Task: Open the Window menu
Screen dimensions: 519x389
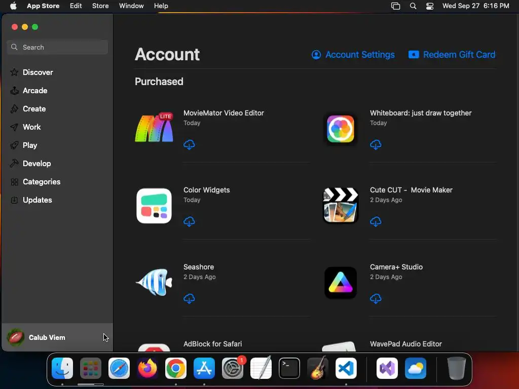Action: (131, 6)
